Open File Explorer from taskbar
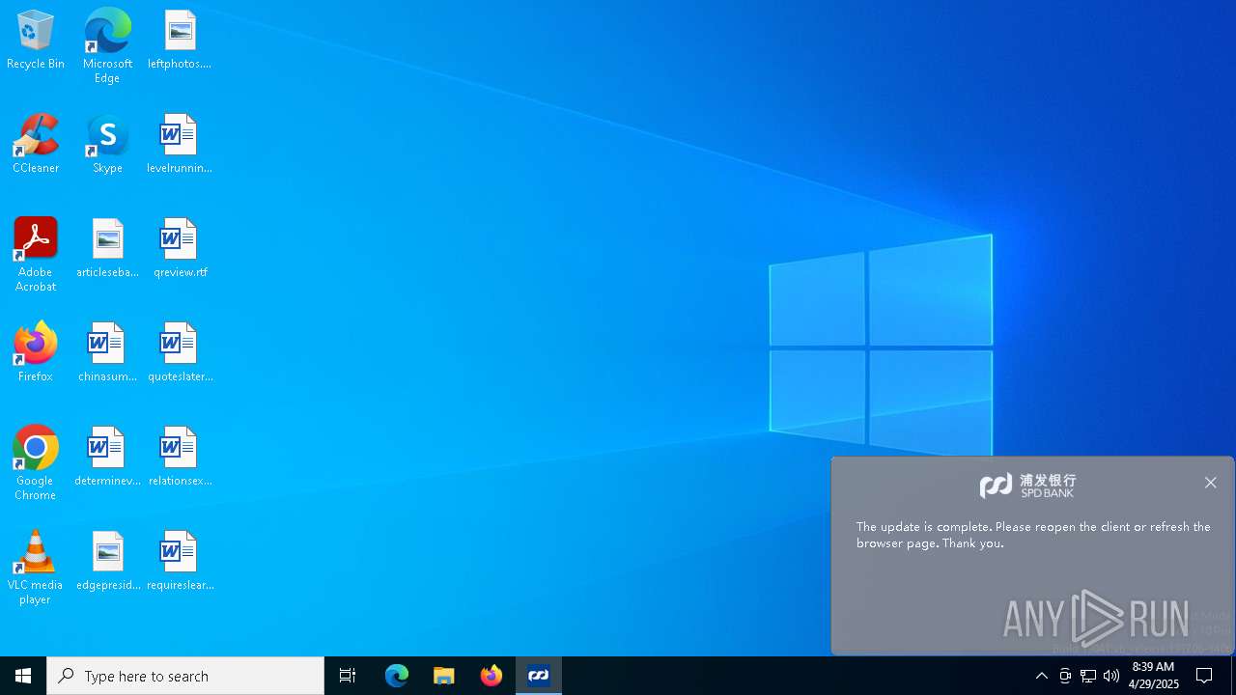The height and width of the screenshot is (695, 1236). pyautogui.click(x=444, y=676)
